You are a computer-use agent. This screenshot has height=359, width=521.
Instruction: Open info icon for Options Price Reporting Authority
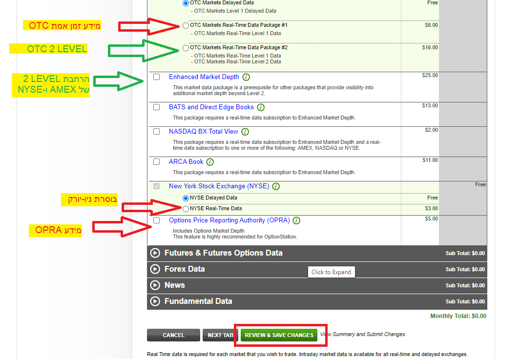pos(296,220)
